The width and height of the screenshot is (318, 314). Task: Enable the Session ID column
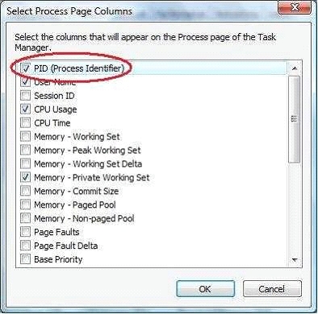[x=26, y=96]
